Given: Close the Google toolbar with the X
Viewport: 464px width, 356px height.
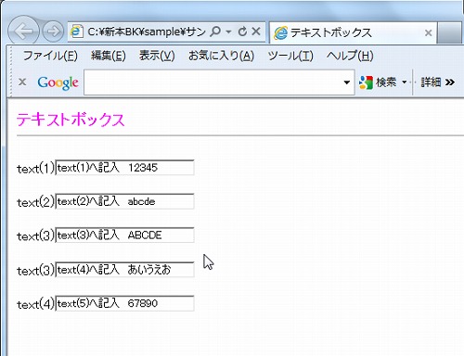Looking at the screenshot, I should [22, 83].
